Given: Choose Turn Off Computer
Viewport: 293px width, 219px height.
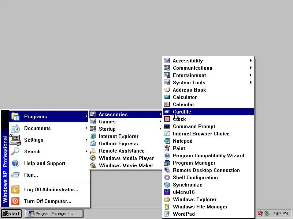Looking at the screenshot, I should click(49, 201).
